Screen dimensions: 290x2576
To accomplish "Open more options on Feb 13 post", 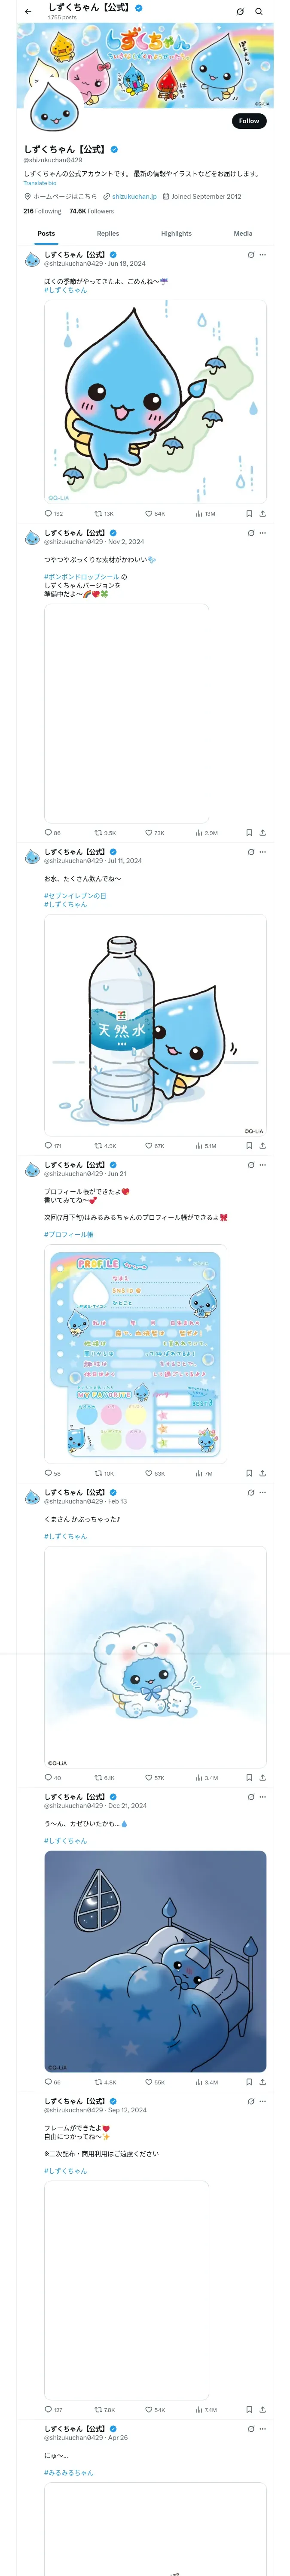I will pos(263,1492).
